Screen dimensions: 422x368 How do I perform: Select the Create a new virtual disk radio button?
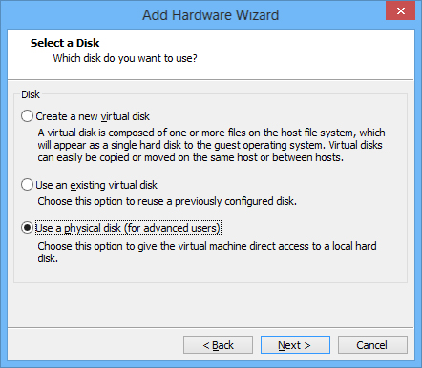(27, 116)
